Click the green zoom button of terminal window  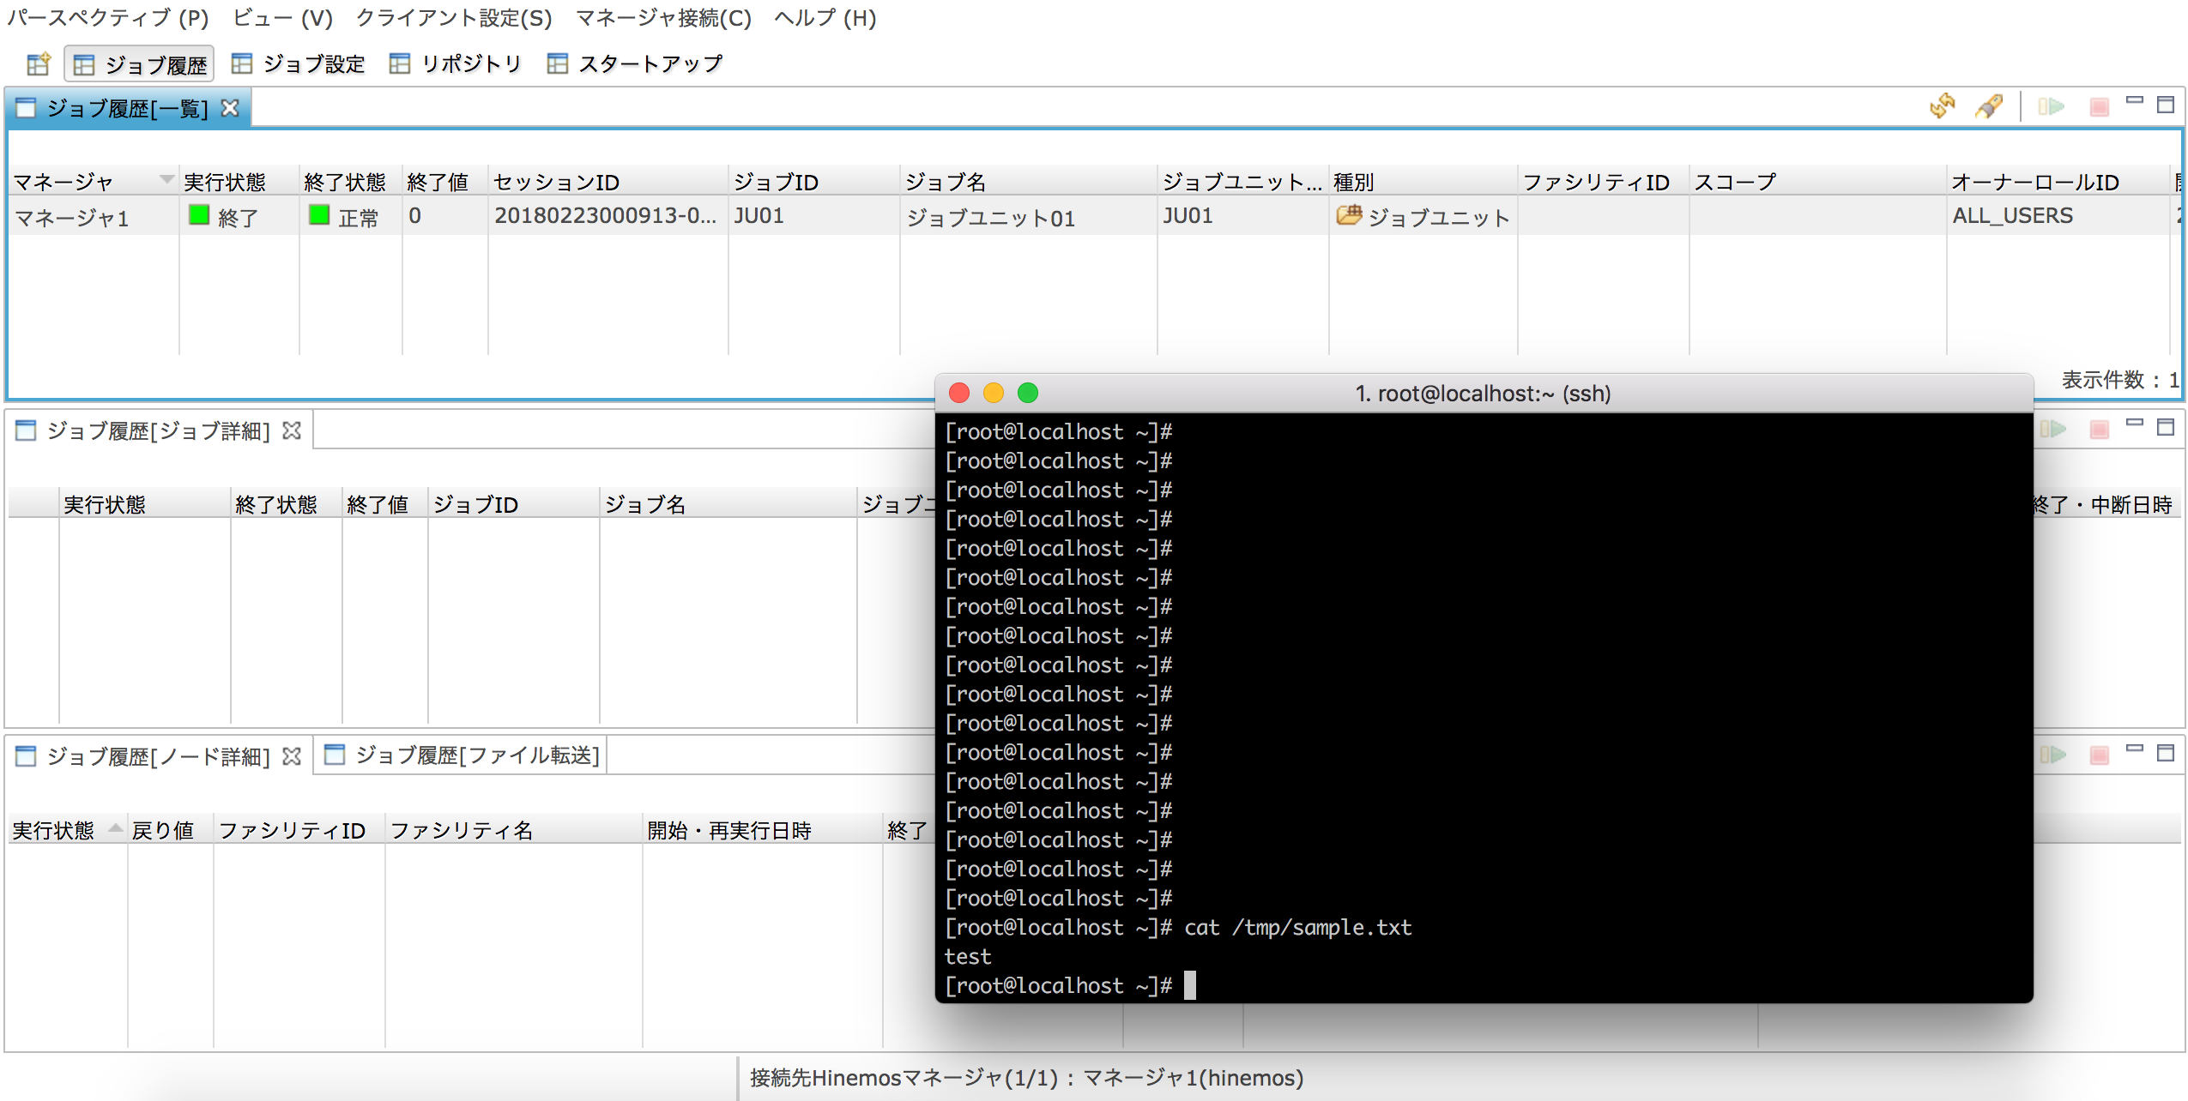coord(1027,393)
